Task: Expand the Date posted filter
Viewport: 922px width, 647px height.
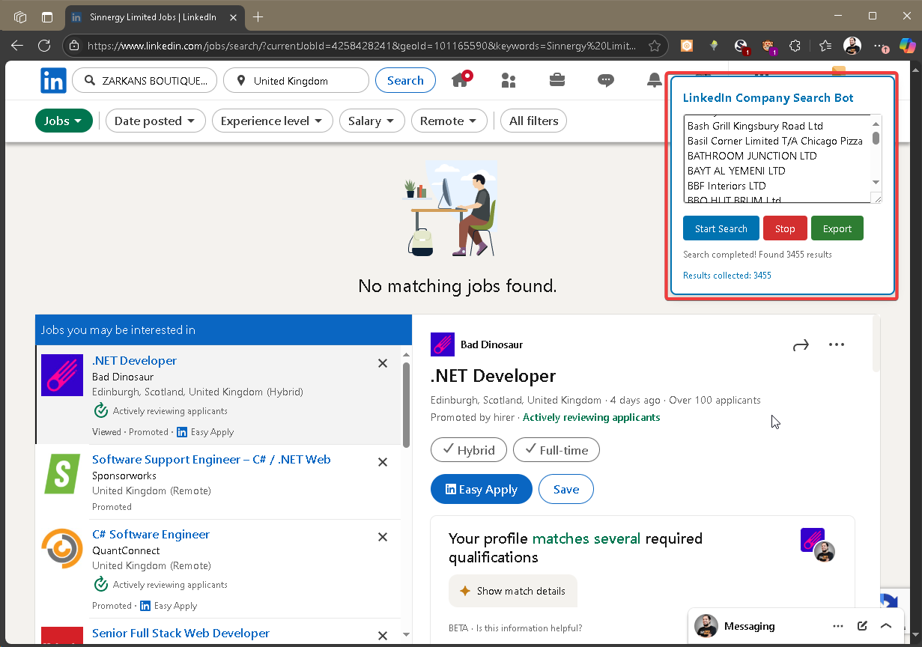Action: (x=156, y=121)
